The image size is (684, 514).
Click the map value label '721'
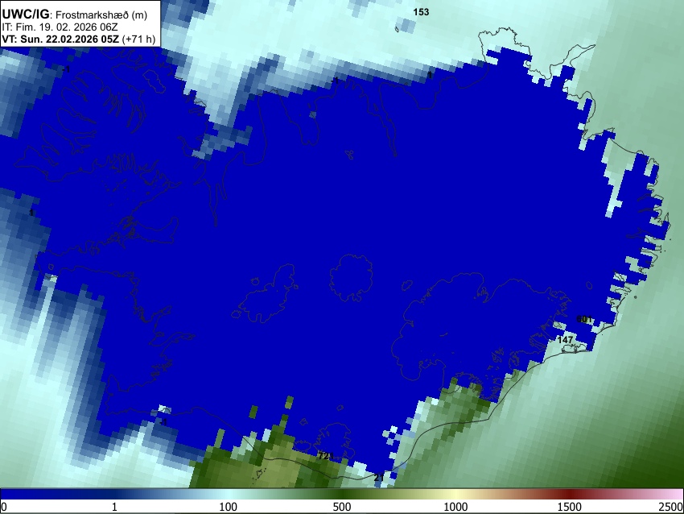click(x=325, y=456)
